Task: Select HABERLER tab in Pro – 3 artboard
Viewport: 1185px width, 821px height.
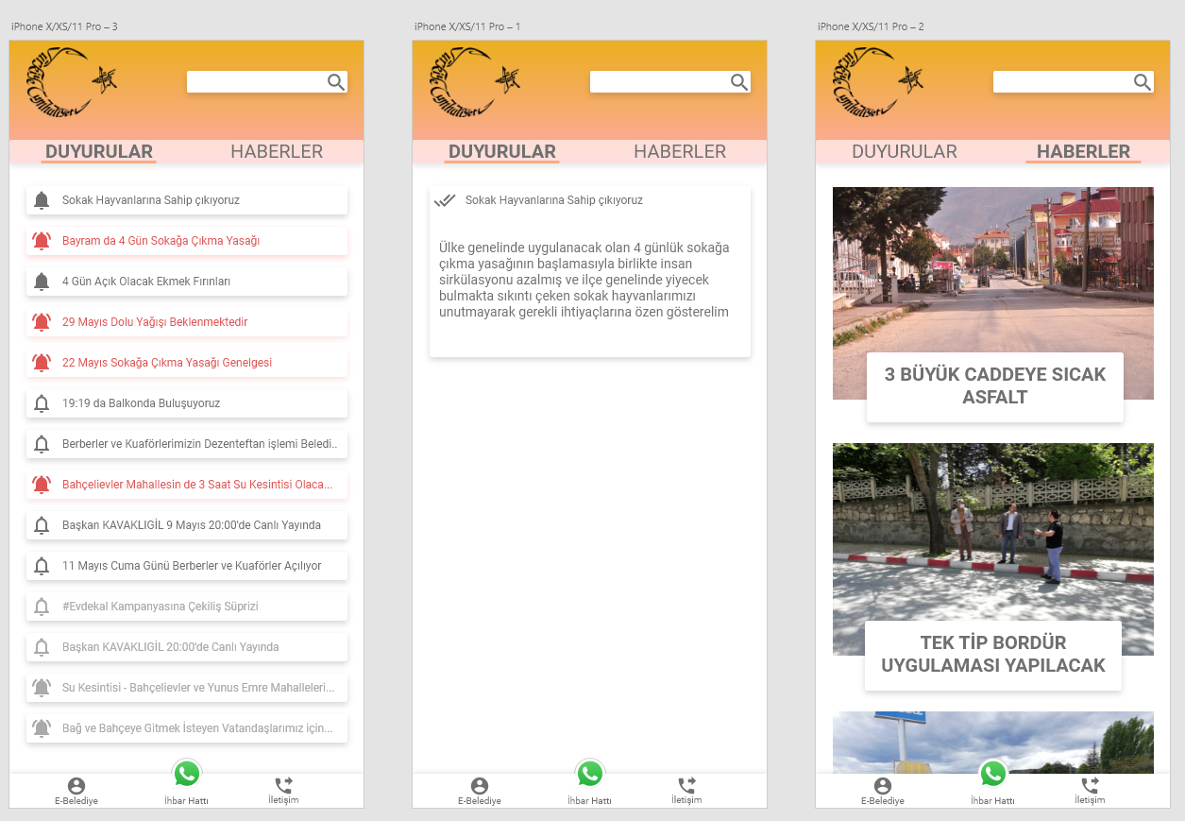Action: coord(277,152)
